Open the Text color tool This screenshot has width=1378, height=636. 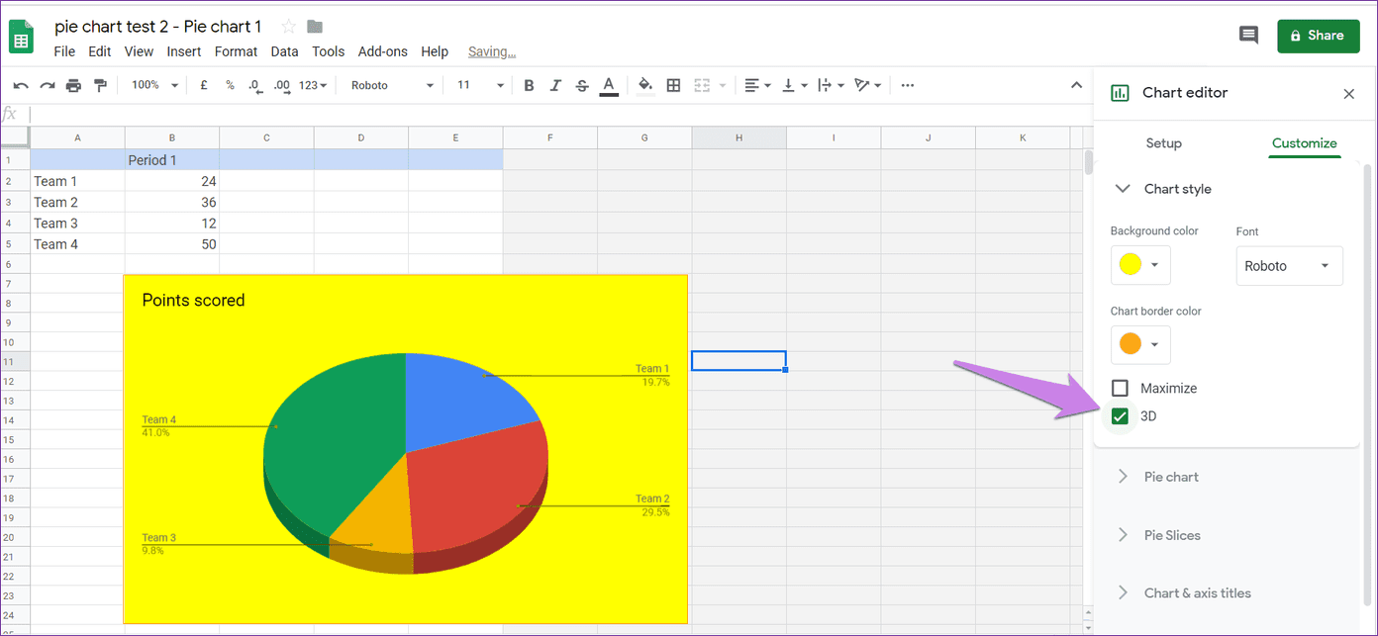pos(609,86)
